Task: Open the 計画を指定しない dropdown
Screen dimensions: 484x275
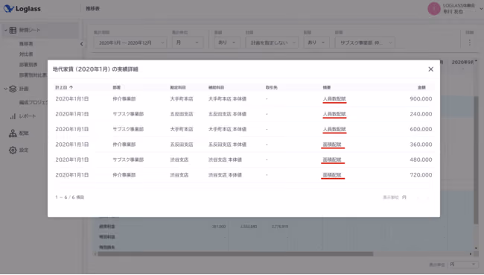Action: click(272, 42)
